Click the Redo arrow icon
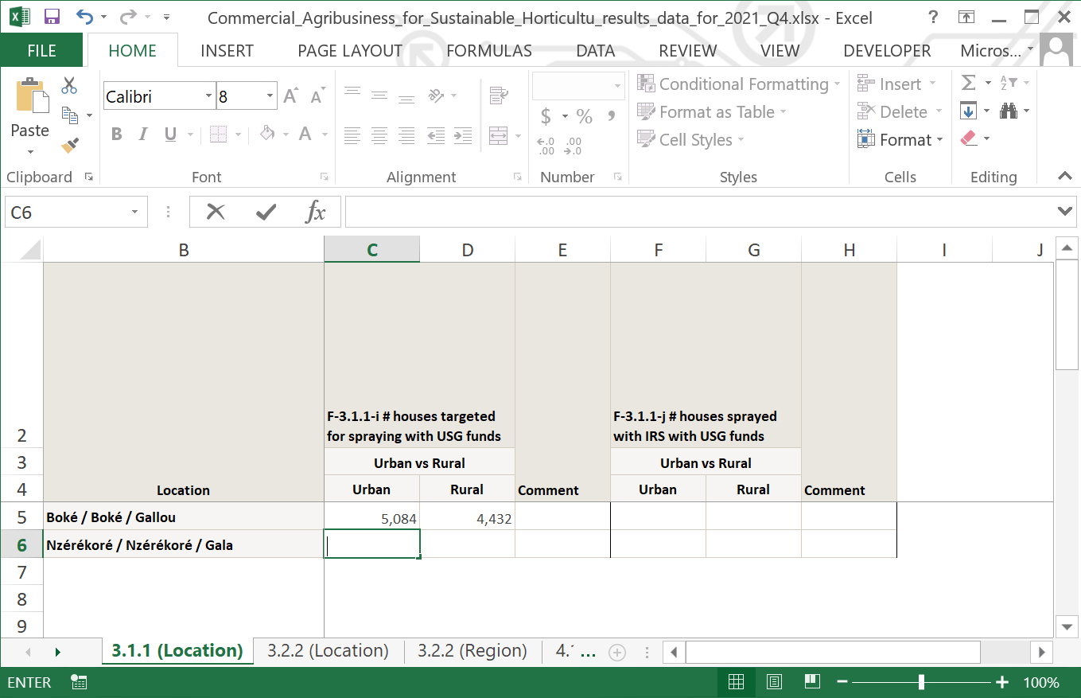 (127, 17)
